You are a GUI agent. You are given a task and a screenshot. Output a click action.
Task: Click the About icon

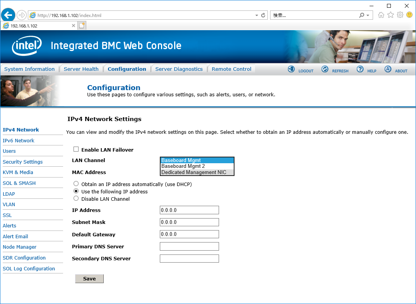click(x=388, y=69)
